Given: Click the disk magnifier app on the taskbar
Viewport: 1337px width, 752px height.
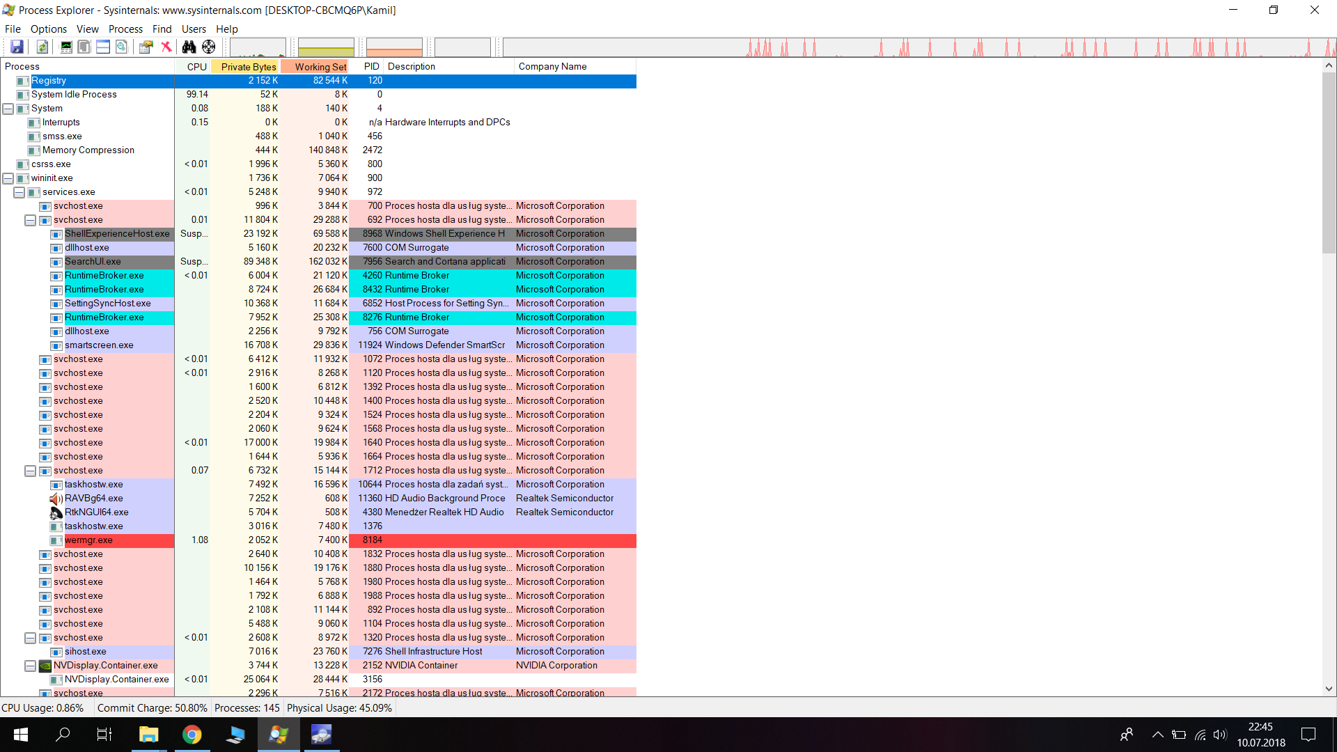Looking at the screenshot, I should coord(321,735).
